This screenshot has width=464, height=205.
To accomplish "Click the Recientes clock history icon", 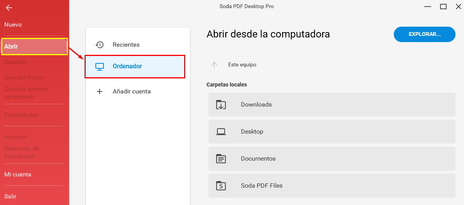I will tap(100, 45).
